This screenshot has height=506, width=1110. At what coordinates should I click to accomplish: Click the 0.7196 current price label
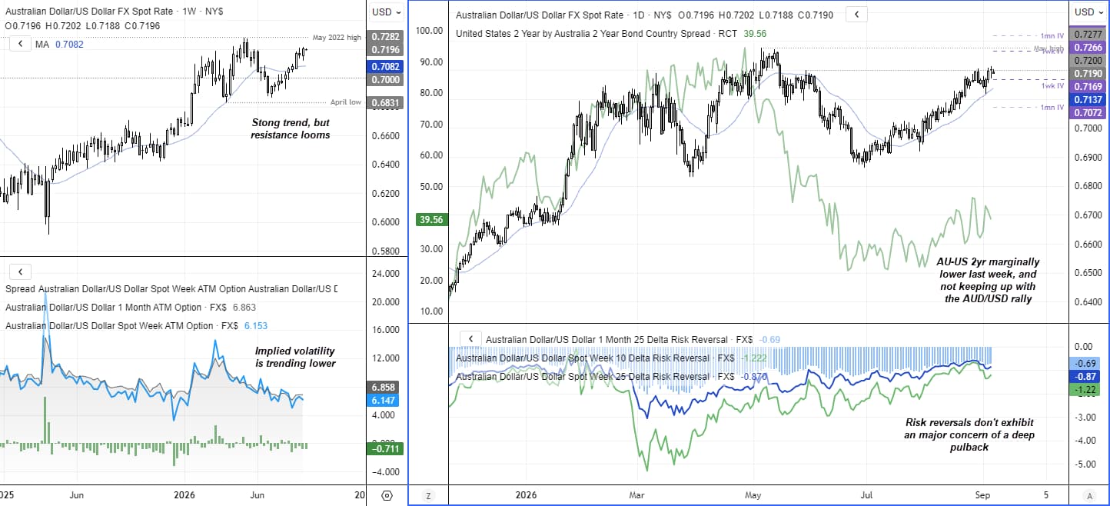pos(384,49)
